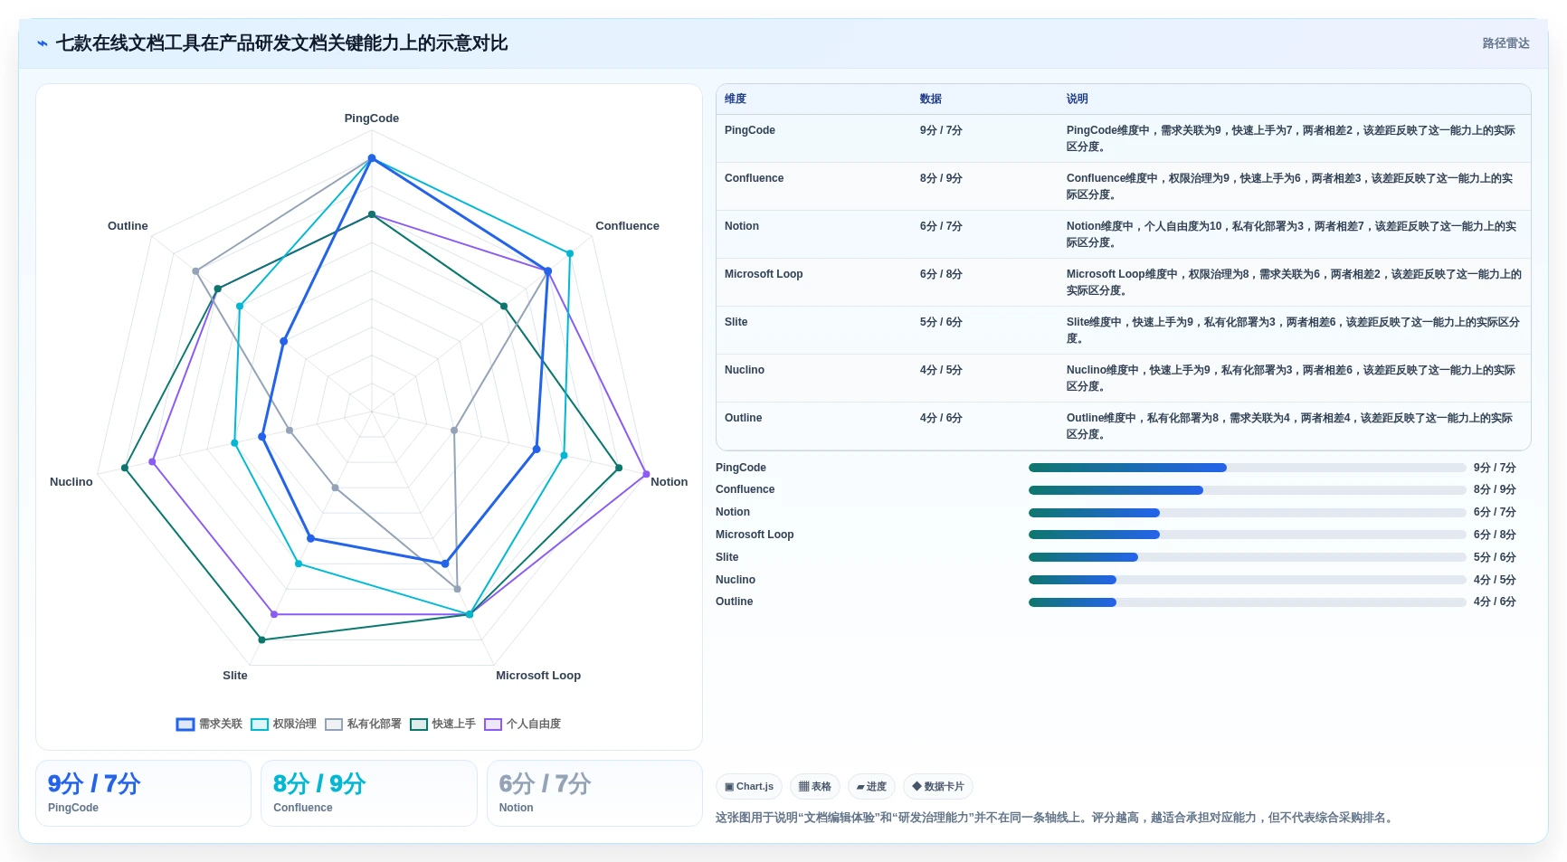Image resolution: width=1567 pixels, height=862 pixels.
Task: Click the Confluence progress bar
Action: (x=1247, y=490)
